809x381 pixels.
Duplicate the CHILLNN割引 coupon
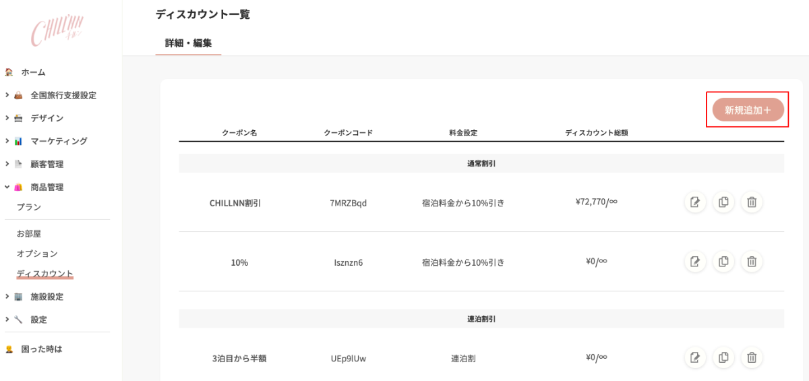tap(723, 202)
